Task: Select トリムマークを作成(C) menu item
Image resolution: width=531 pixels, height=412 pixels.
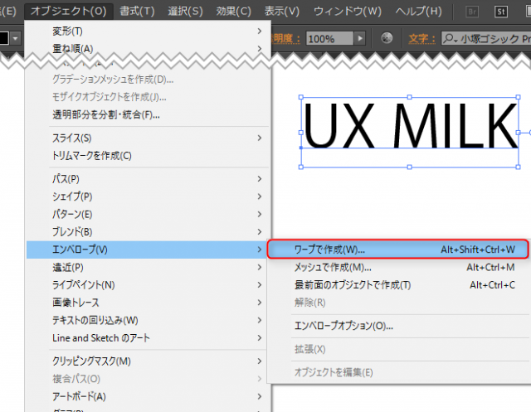Action: [x=91, y=155]
